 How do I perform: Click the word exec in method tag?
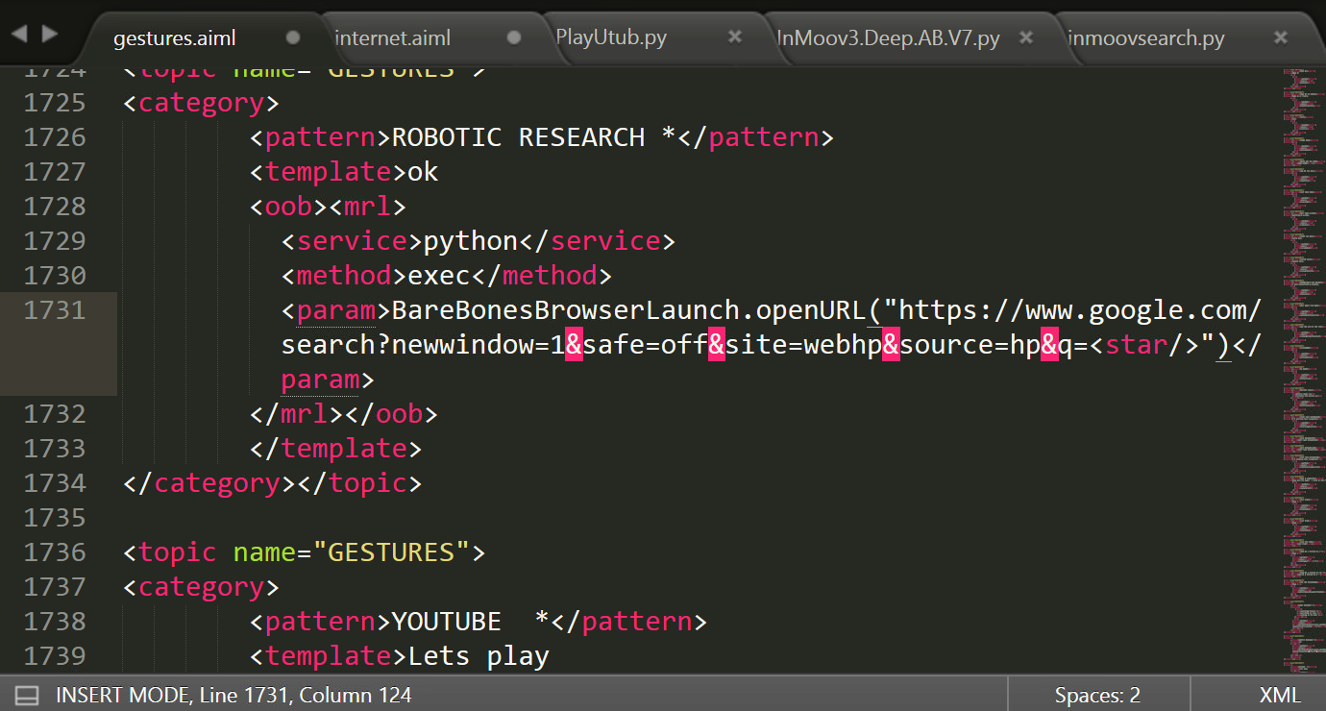[439, 276]
